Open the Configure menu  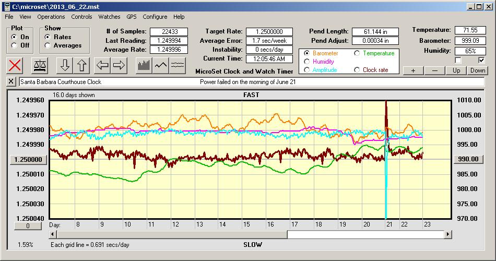click(155, 17)
